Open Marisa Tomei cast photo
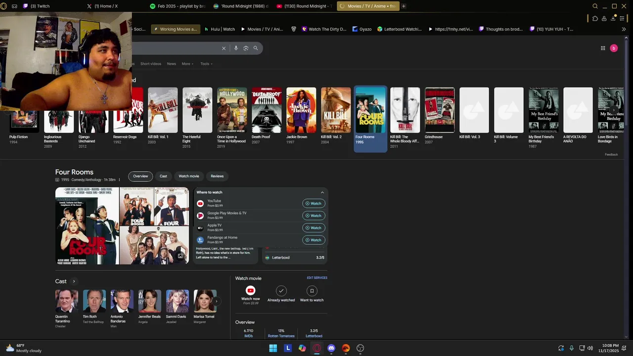 pos(205,301)
